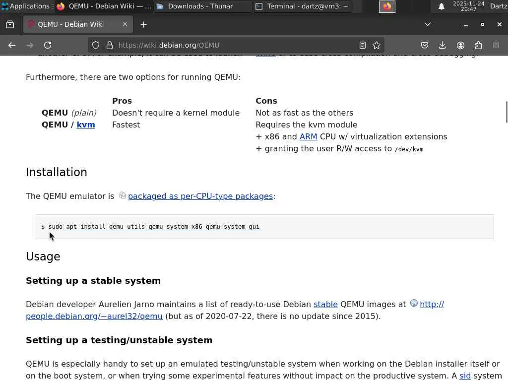Go back using the back arrow

point(12,45)
